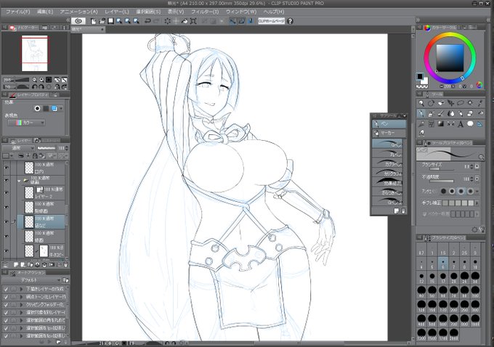Select the Pen tool in tool palette
Viewport: 494px width, 347px height.
coord(421,114)
